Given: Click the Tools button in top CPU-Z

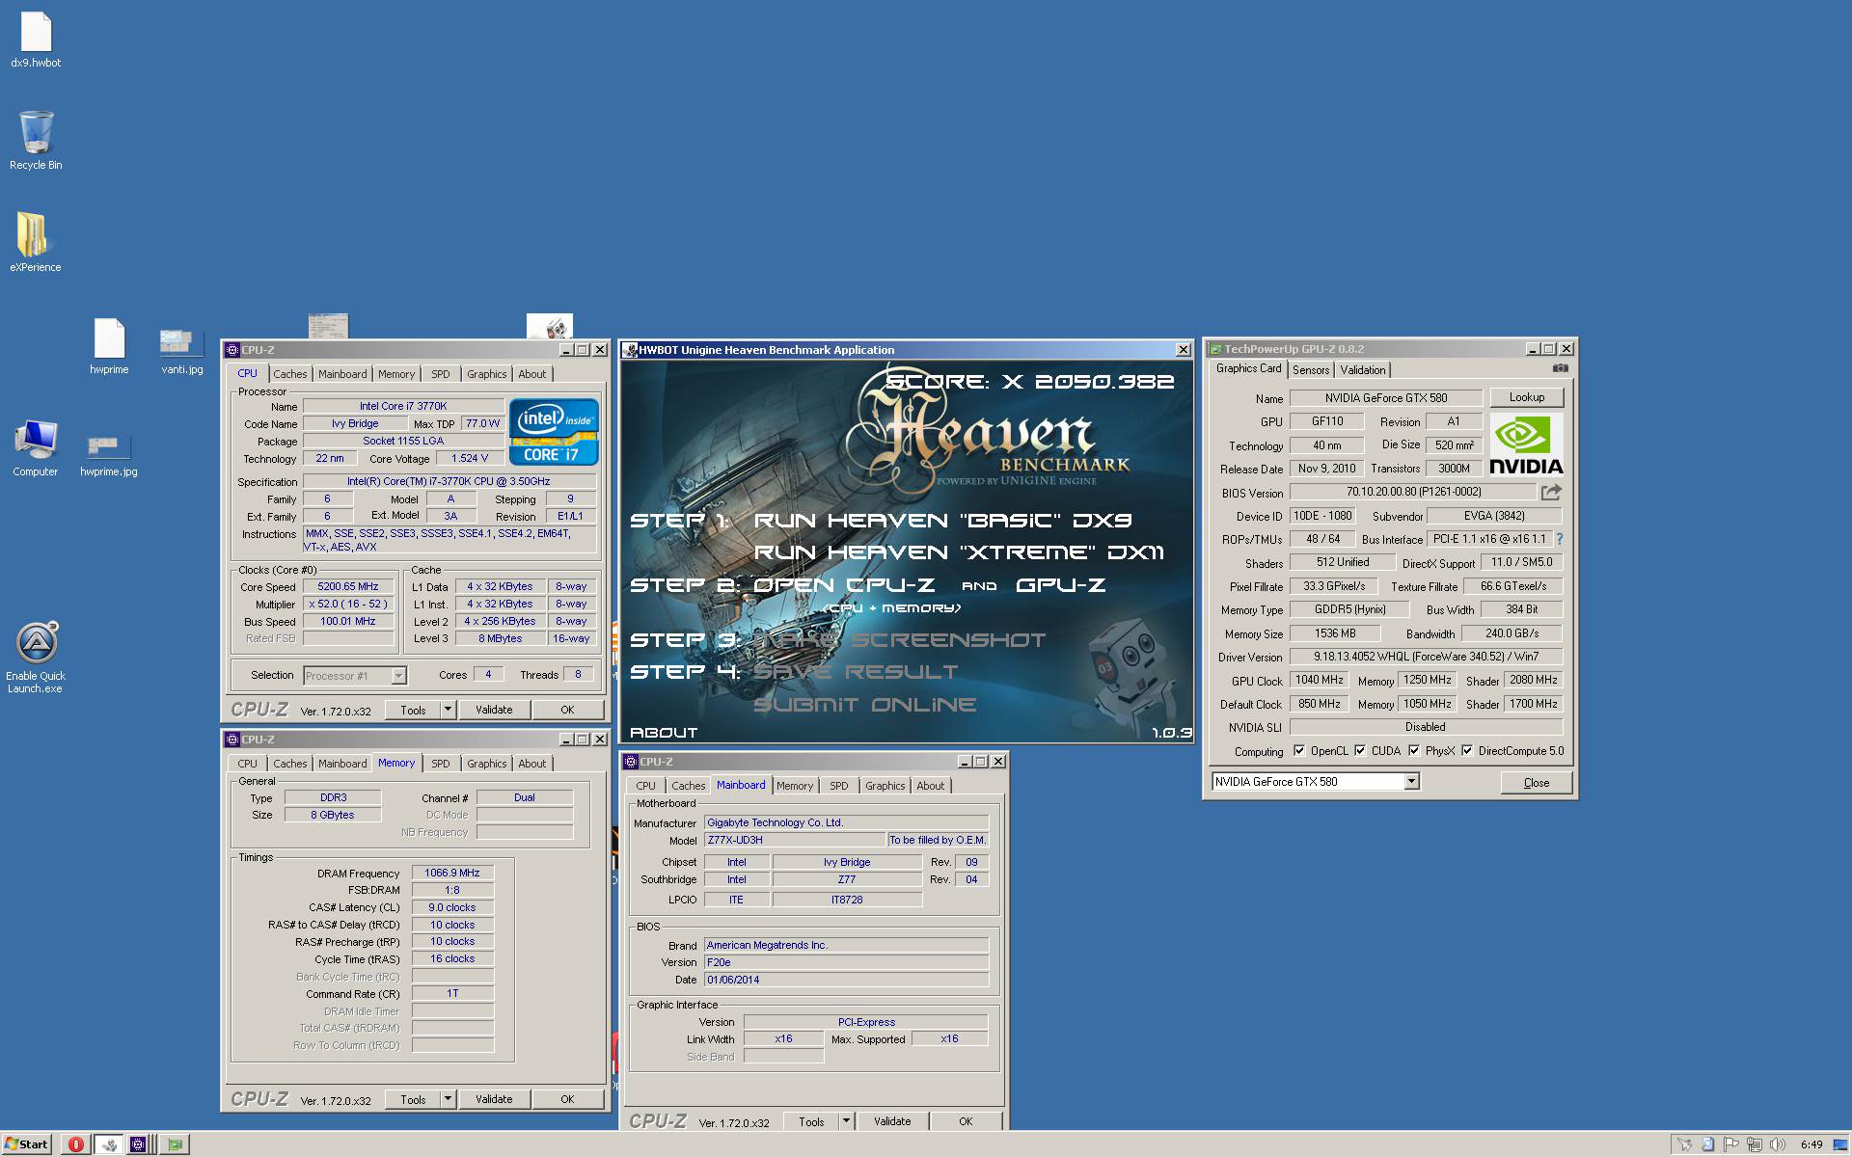Looking at the screenshot, I should coord(413,710).
